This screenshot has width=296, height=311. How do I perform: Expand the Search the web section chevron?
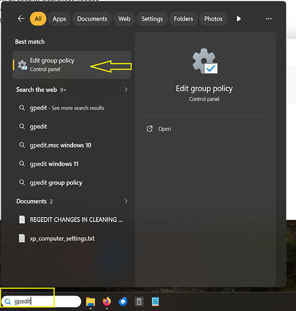(126, 90)
